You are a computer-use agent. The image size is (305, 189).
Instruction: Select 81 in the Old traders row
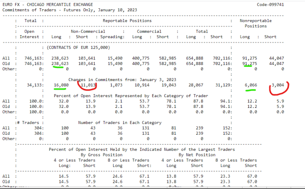[174, 133]
